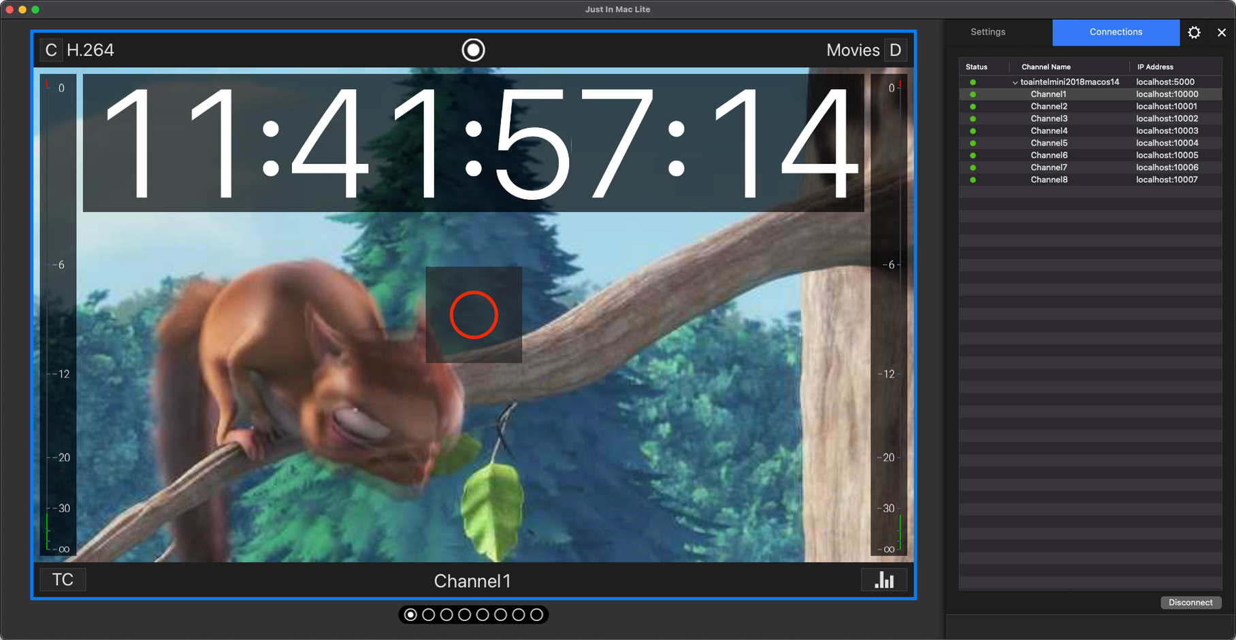Click the localhost:10007 address cell

1167,180
